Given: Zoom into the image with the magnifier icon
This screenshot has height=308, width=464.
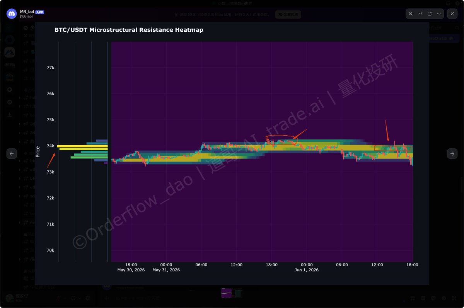Looking at the screenshot, I should 411,14.
